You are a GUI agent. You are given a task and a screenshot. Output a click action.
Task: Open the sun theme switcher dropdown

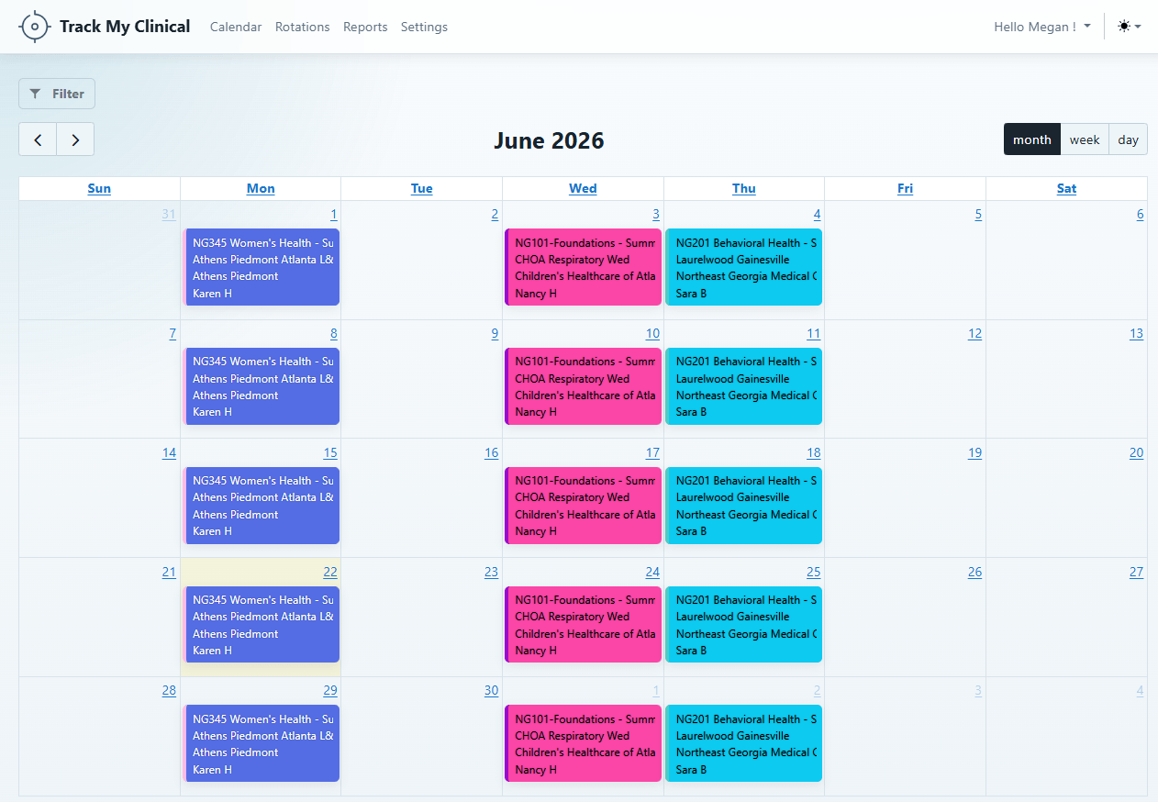pyautogui.click(x=1129, y=27)
